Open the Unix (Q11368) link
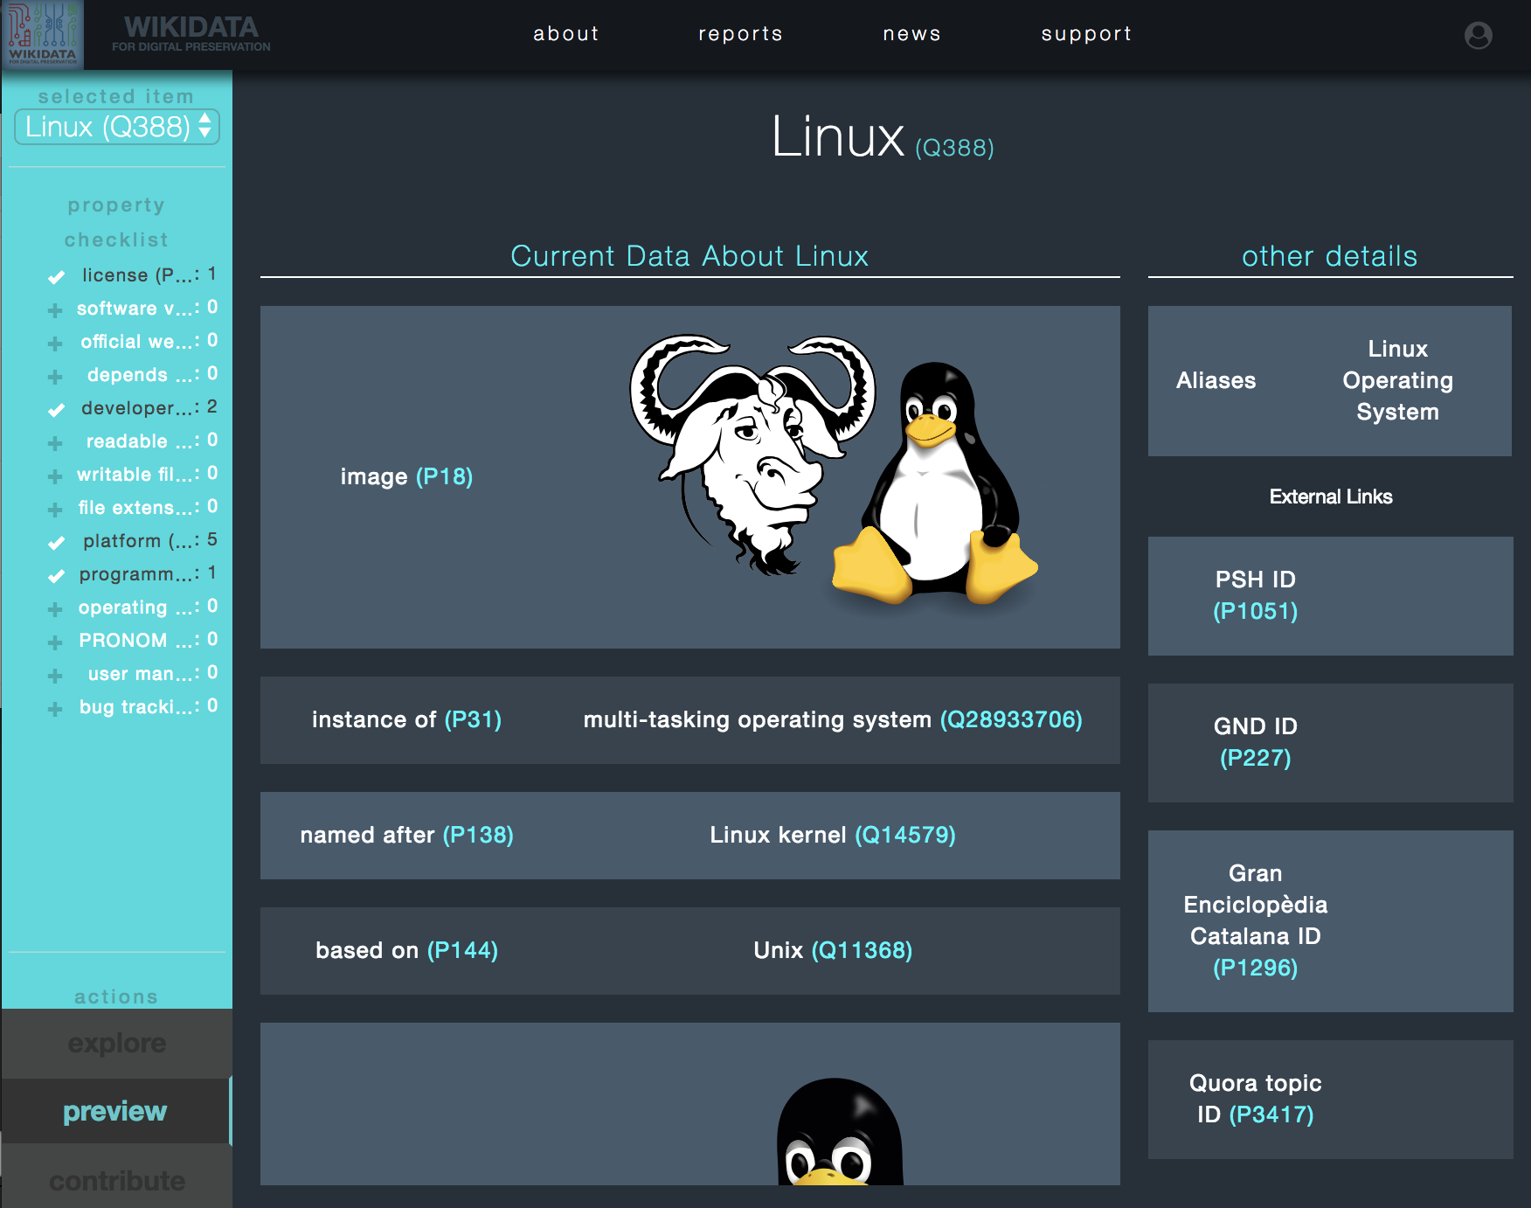This screenshot has width=1531, height=1208. (833, 950)
